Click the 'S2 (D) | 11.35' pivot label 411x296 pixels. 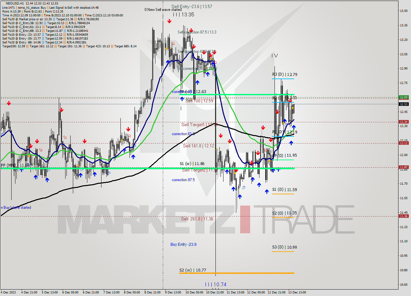tap(284, 213)
